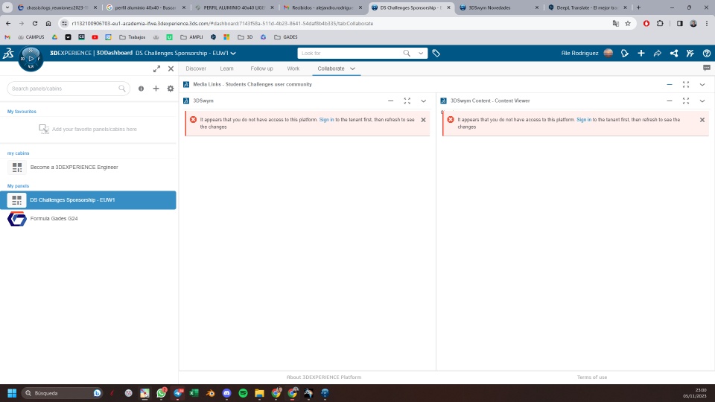
Task: Open the help question mark icon
Action: pos(707,54)
